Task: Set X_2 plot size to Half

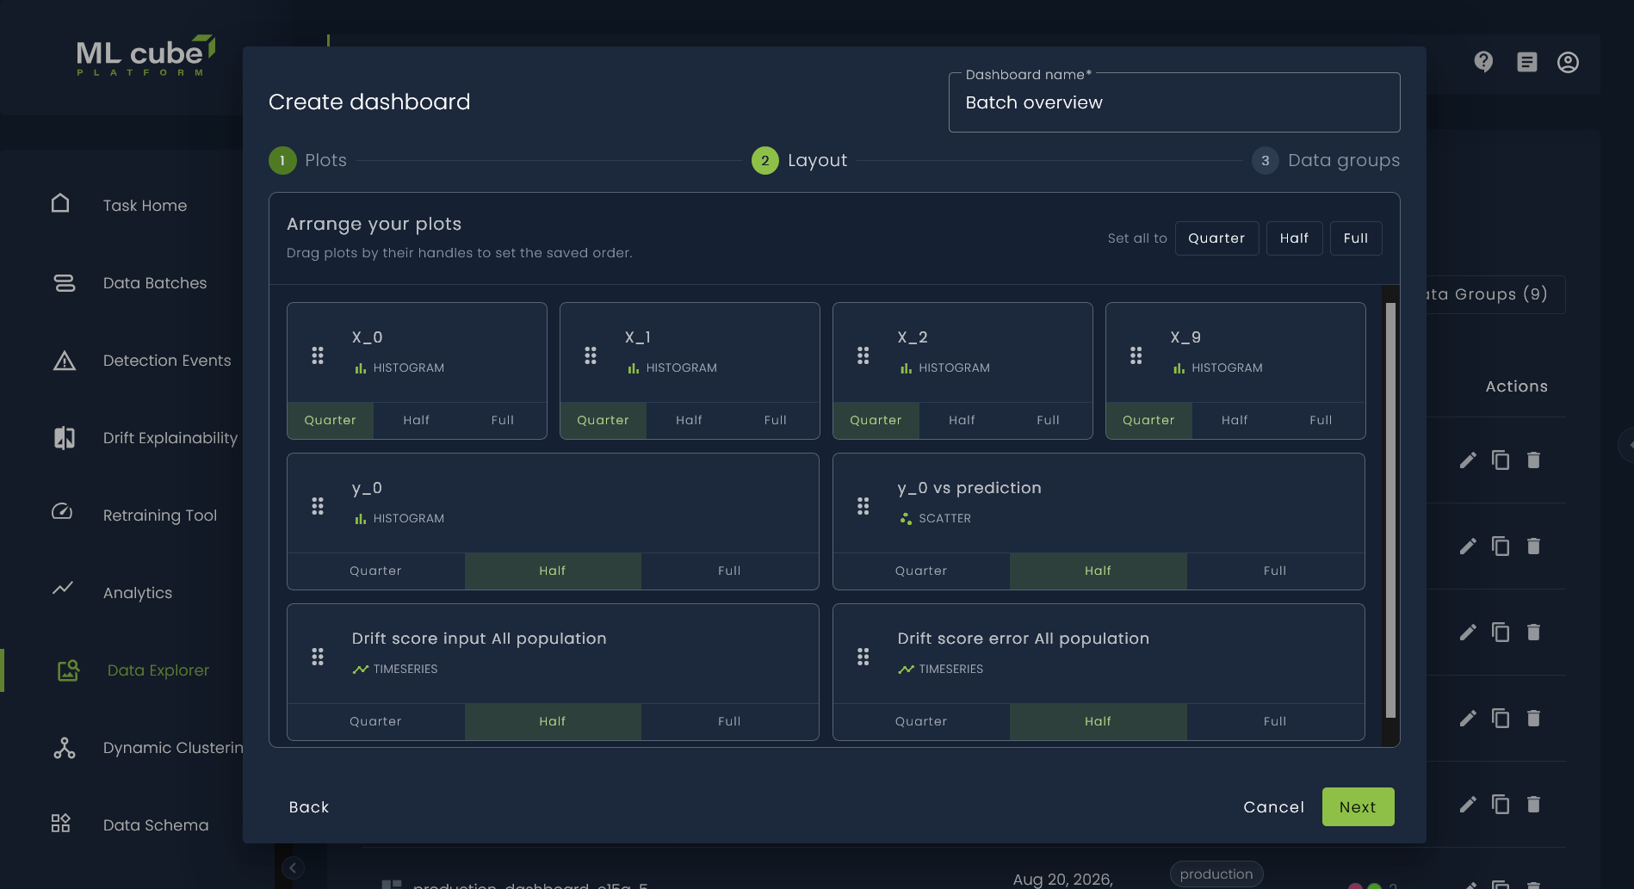Action: point(962,420)
